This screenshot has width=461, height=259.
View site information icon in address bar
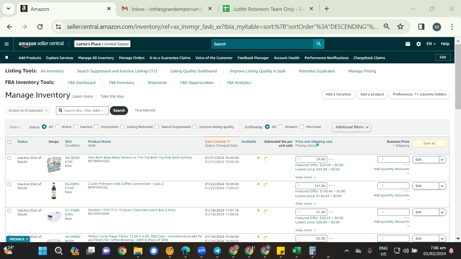coord(58,27)
